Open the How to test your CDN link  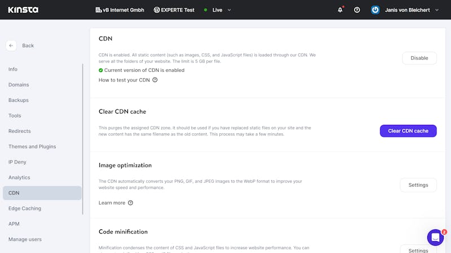tap(124, 80)
